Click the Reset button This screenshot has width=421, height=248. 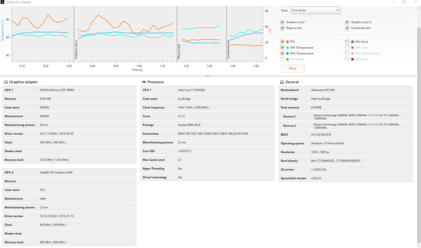pos(293,69)
